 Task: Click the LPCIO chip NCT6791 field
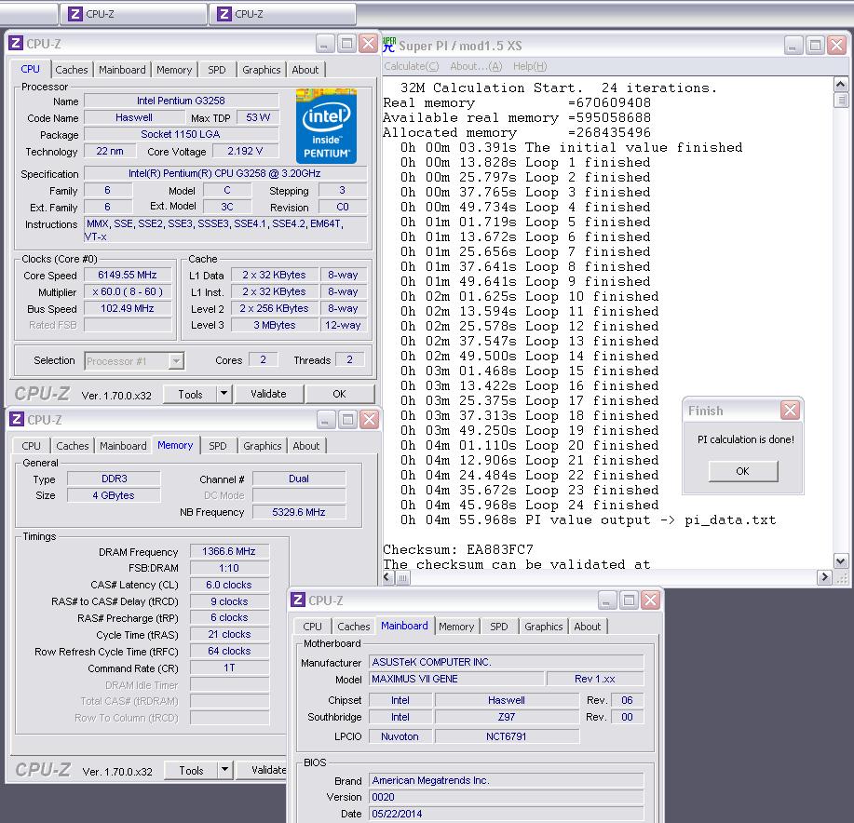[x=507, y=736]
